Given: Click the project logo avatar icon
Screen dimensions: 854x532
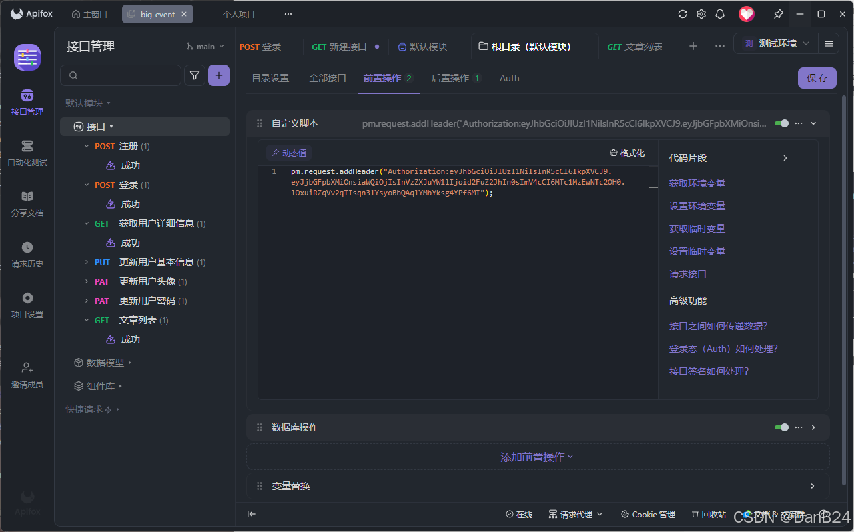Looking at the screenshot, I should pos(27,57).
